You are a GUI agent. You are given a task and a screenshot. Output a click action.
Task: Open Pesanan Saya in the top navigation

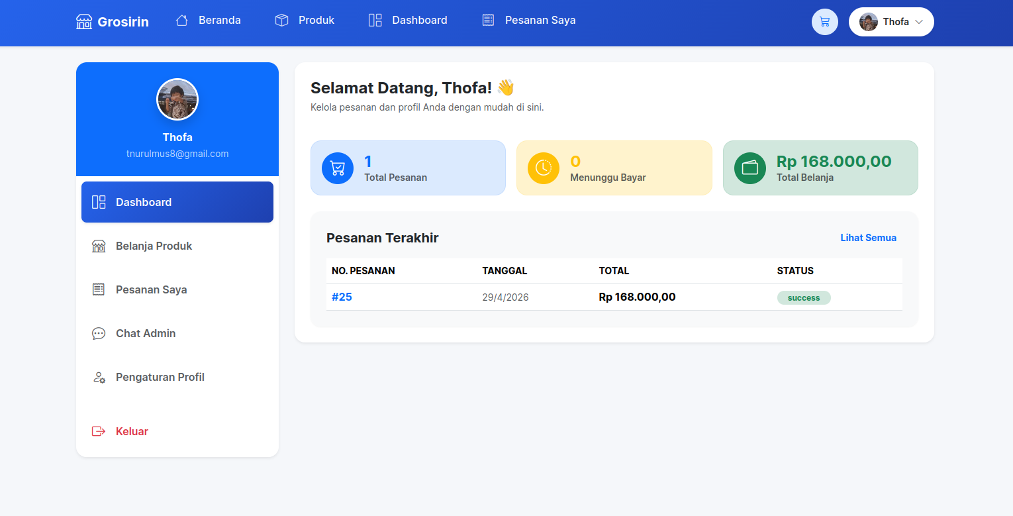pyautogui.click(x=540, y=21)
